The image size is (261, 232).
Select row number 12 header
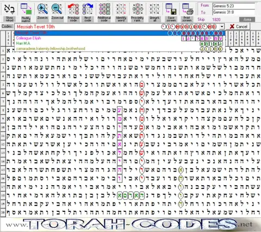point(3,144)
